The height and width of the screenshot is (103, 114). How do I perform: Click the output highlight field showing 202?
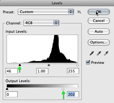pos(73,94)
